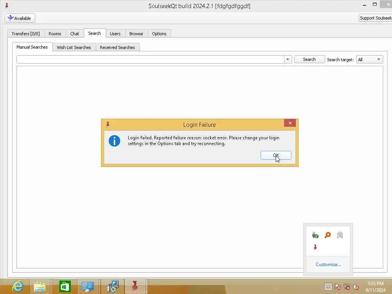Minimize the SoulseekQt window
The height and width of the screenshot is (294, 392).
point(364,5)
